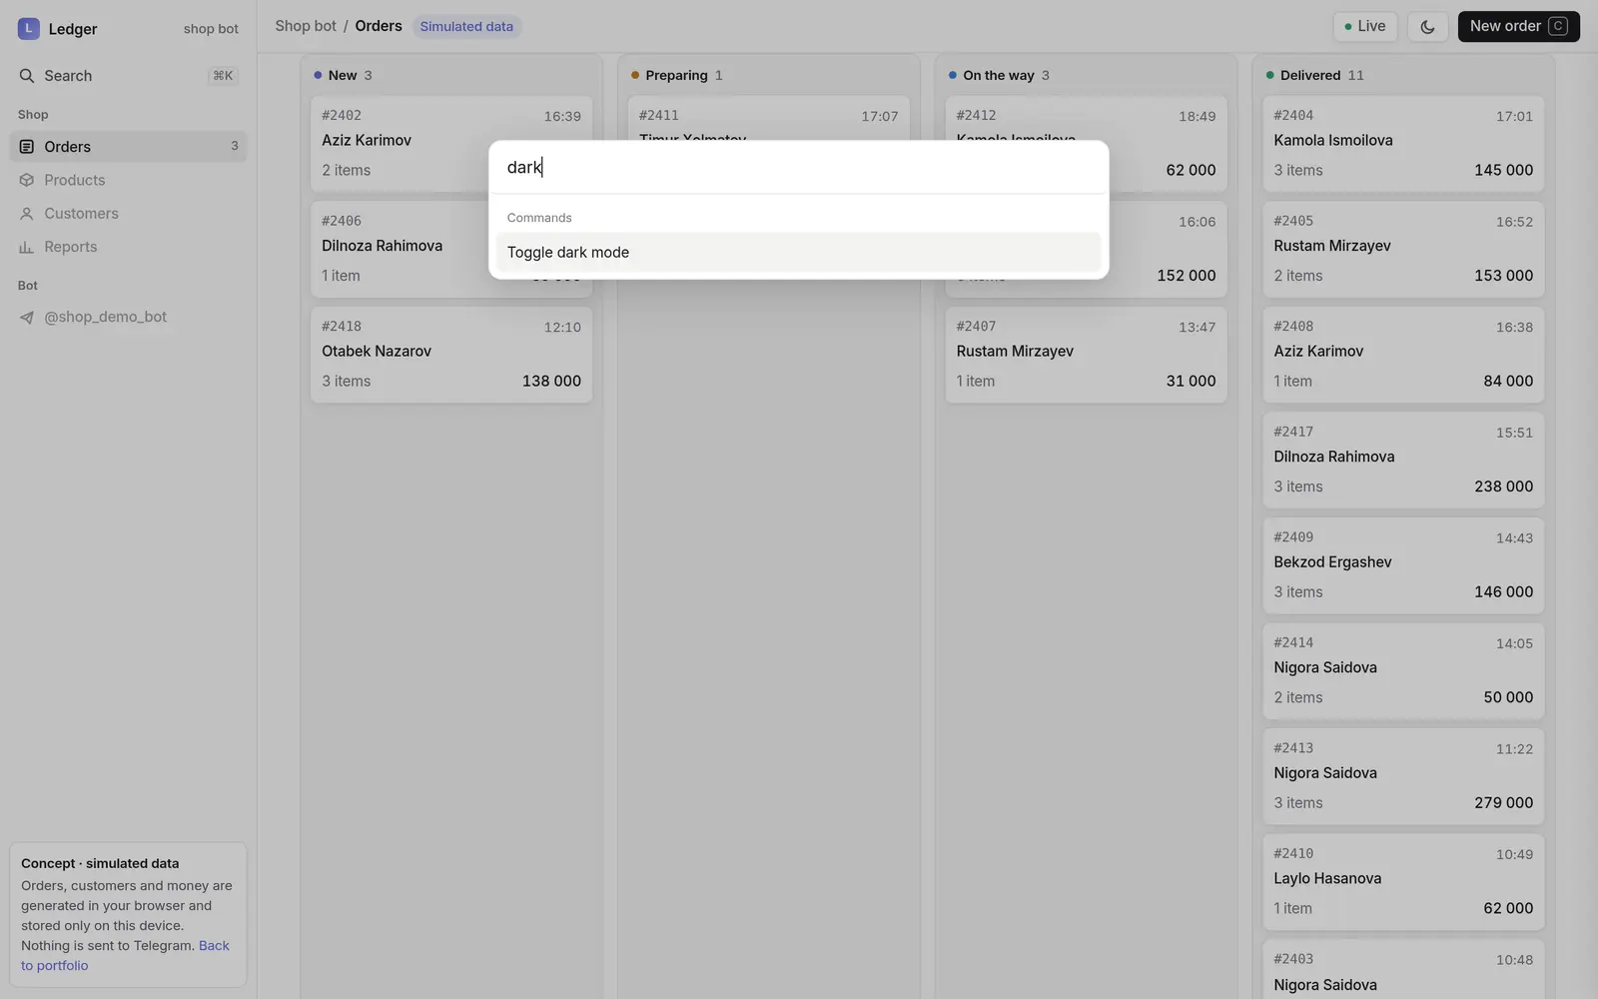Open order #2409 Bekzod Ergashev card
The height and width of the screenshot is (999, 1598).
tap(1403, 565)
